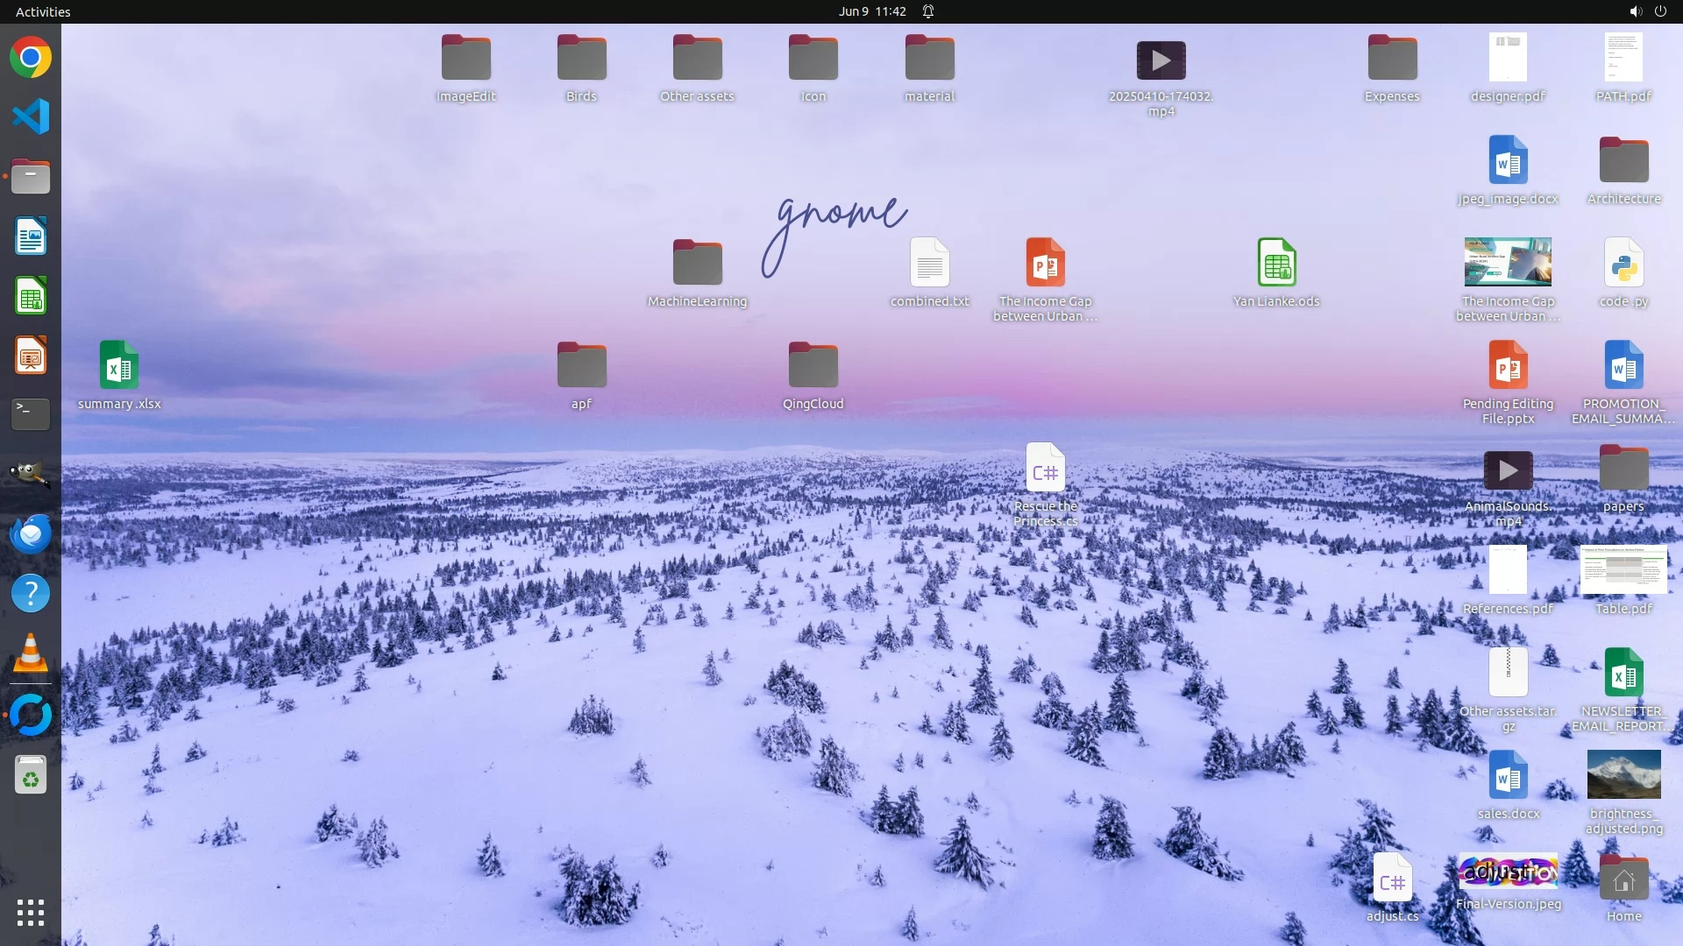Open the Trash in the dock
This screenshot has width=1683, height=946.
[31, 775]
